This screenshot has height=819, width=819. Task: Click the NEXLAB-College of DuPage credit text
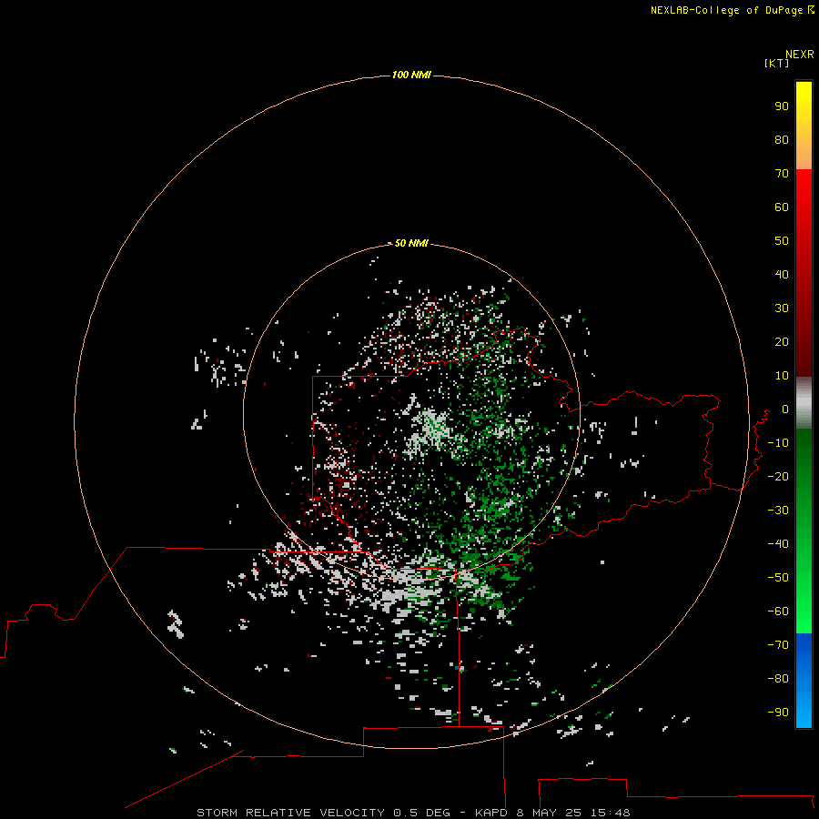point(726,10)
